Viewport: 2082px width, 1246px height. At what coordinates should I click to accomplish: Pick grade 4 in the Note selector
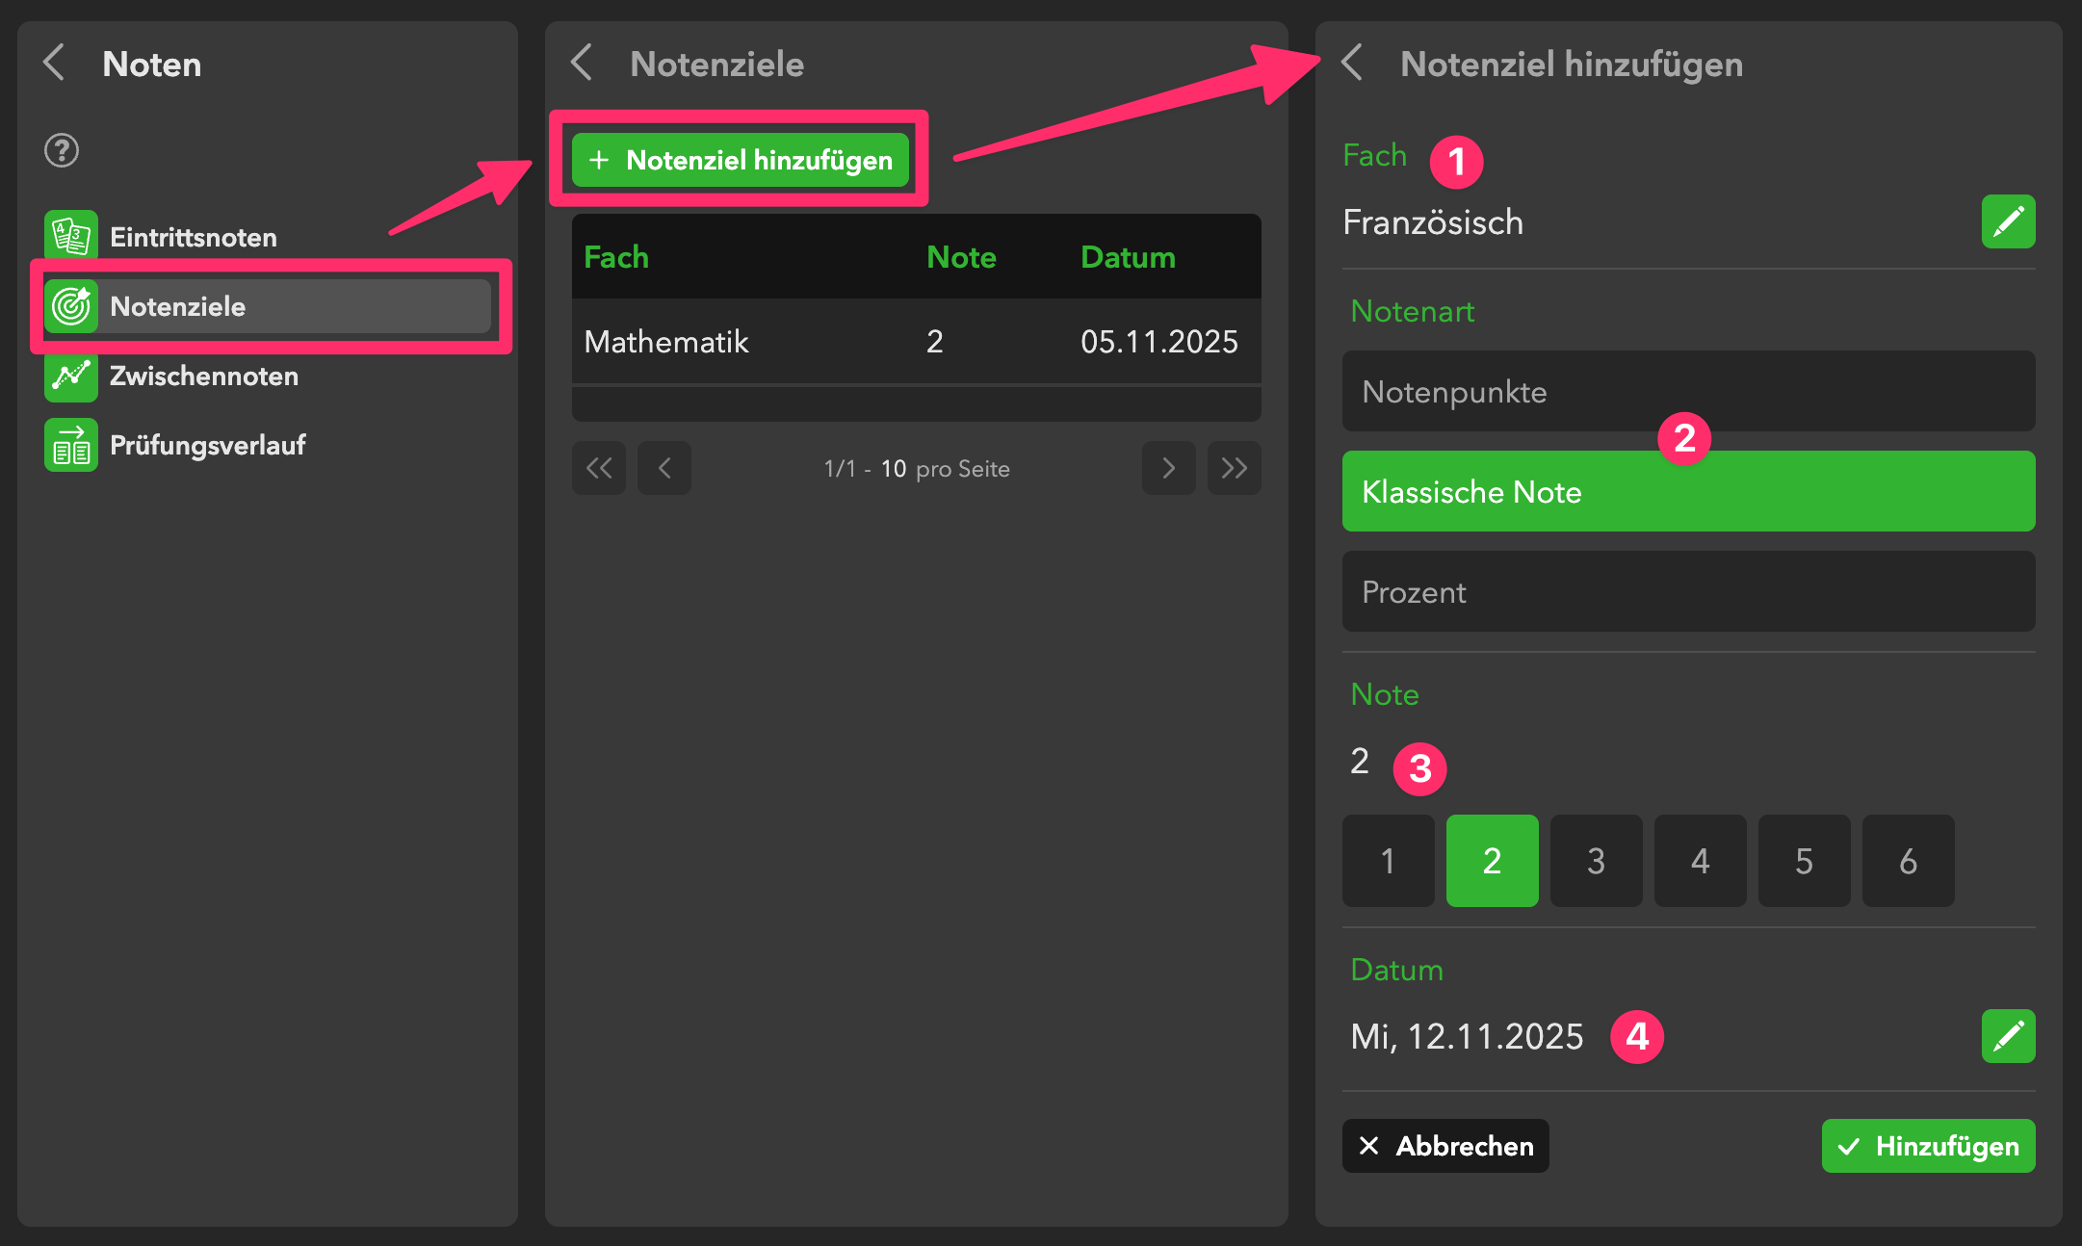point(1700,861)
